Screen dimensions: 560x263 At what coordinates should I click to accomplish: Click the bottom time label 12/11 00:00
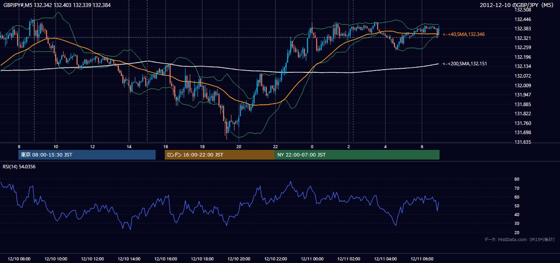312,259
